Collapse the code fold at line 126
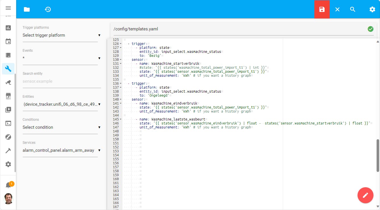 click(121, 44)
